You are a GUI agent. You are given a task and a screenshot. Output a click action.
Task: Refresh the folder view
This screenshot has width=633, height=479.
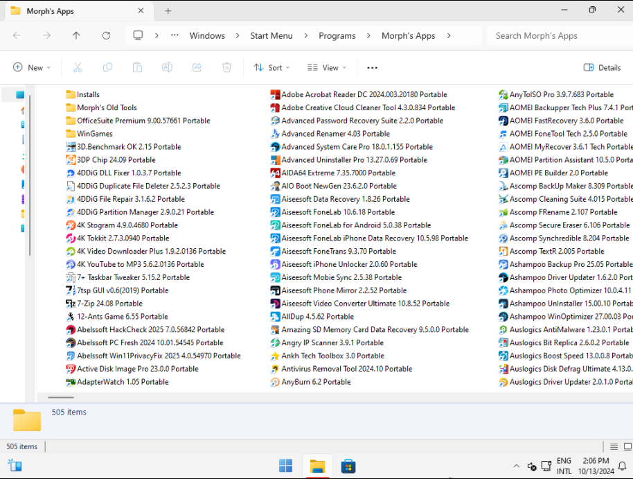point(106,35)
